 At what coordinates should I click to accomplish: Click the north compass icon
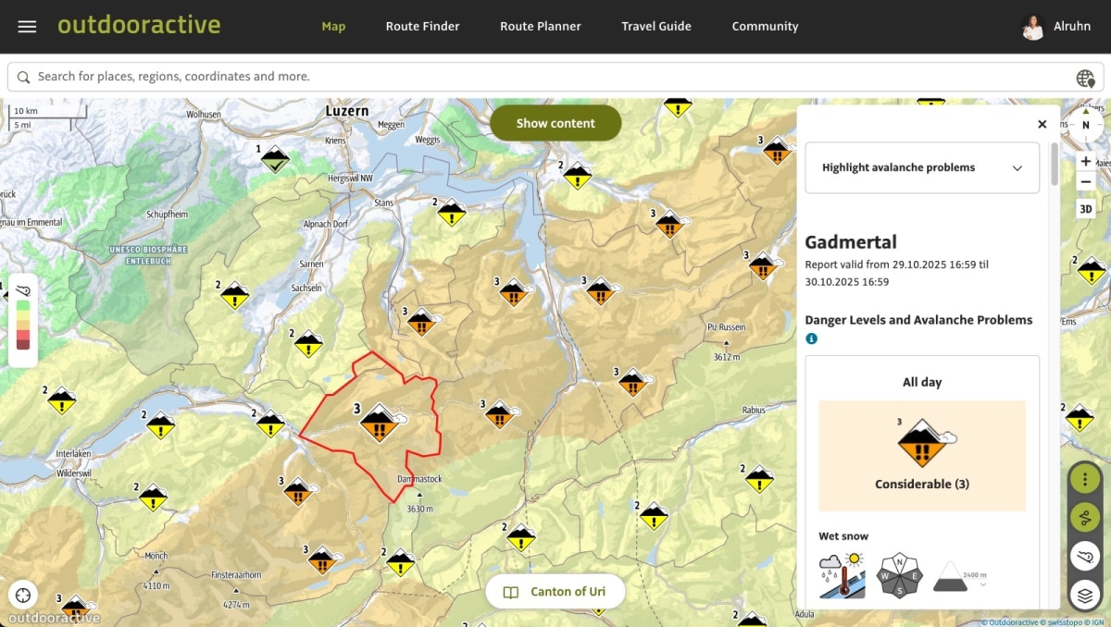pos(1086,125)
